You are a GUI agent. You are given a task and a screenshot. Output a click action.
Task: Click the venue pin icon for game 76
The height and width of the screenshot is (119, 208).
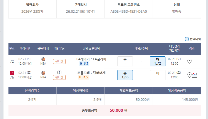[189, 75]
